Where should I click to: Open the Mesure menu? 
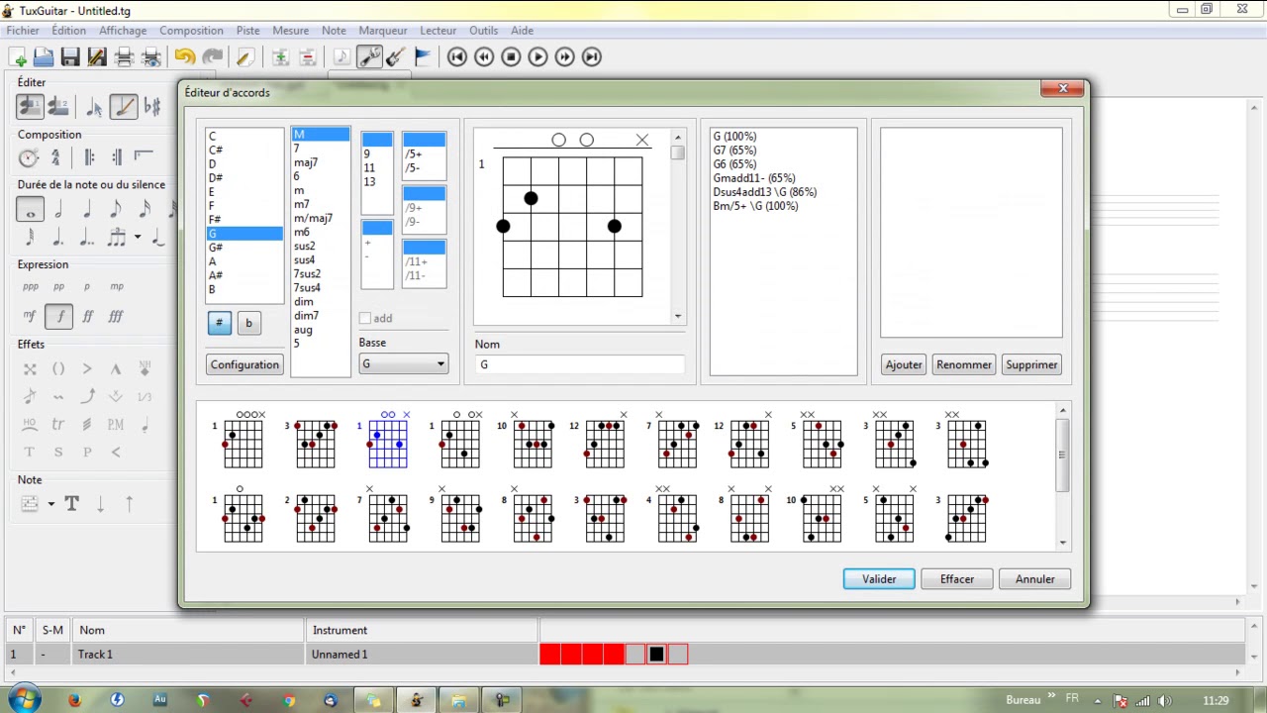click(291, 31)
